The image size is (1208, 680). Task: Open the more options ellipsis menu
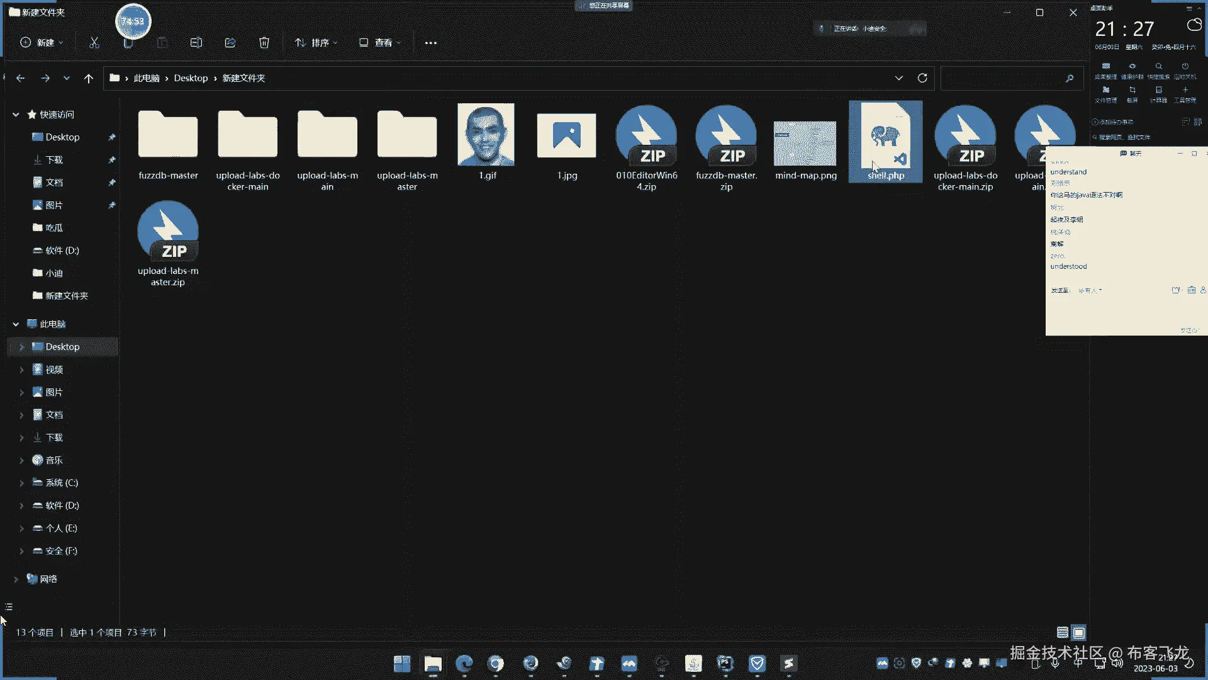pyautogui.click(x=430, y=43)
